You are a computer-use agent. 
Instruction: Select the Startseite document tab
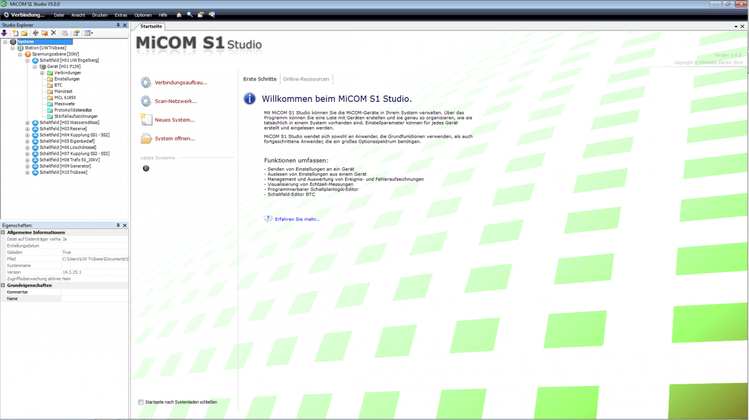pyautogui.click(x=151, y=26)
